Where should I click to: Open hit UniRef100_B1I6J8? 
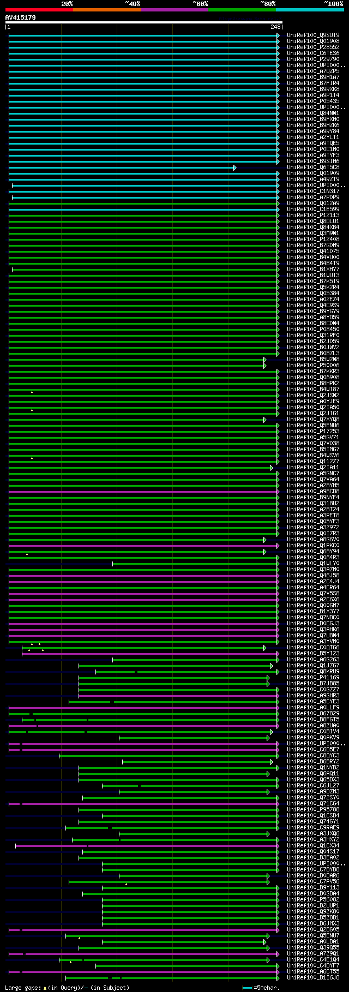coord(313,978)
